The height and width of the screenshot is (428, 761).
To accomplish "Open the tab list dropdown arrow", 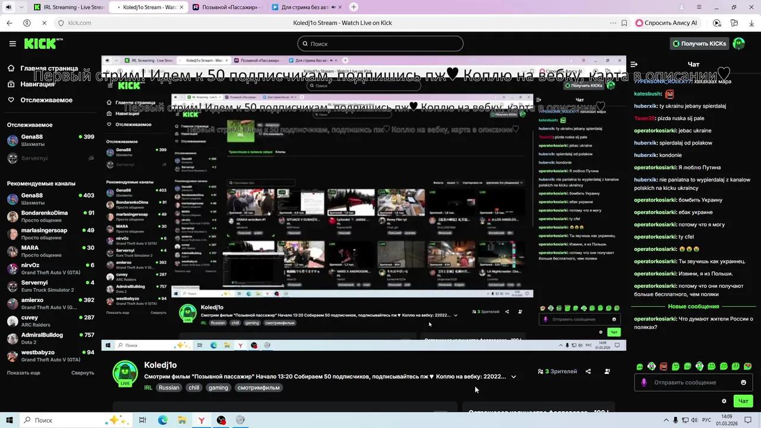I will (x=22, y=7).
